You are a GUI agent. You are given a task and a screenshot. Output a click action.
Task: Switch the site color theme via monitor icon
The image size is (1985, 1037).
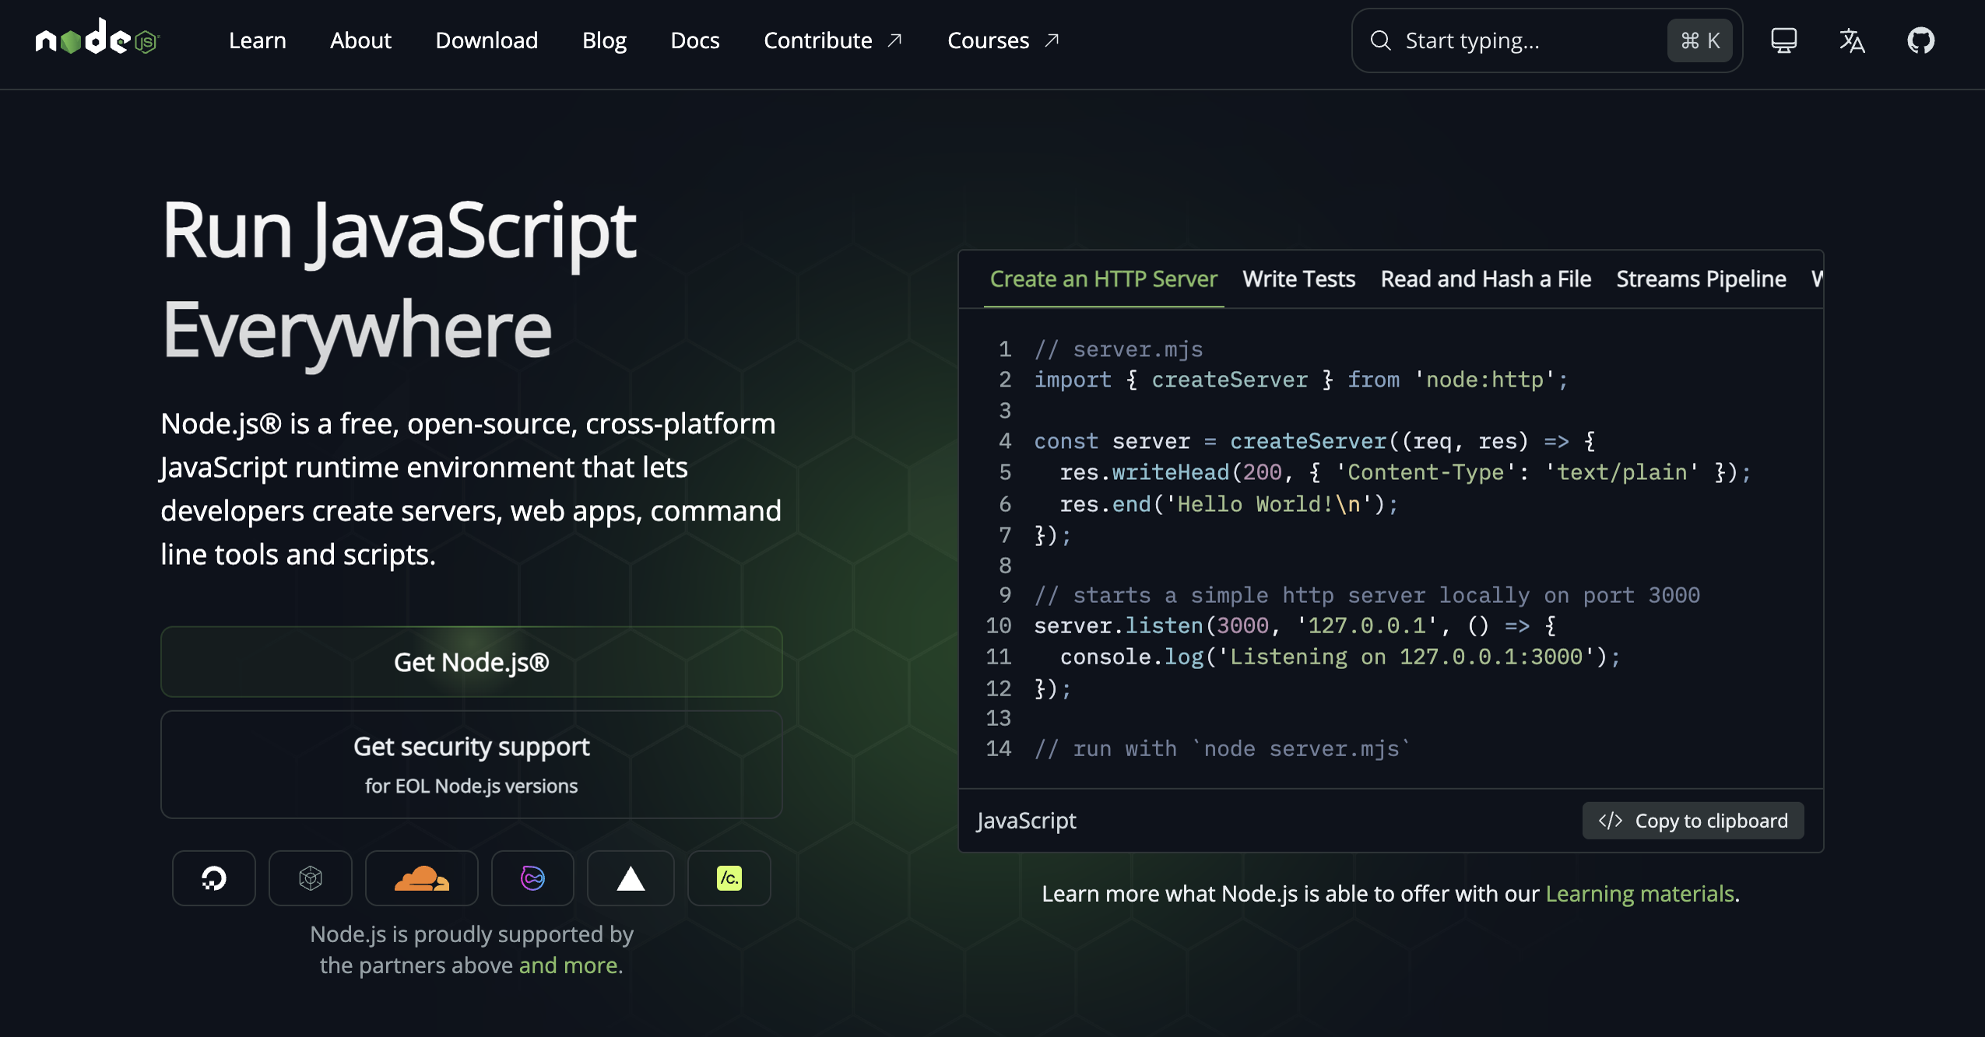click(1783, 40)
